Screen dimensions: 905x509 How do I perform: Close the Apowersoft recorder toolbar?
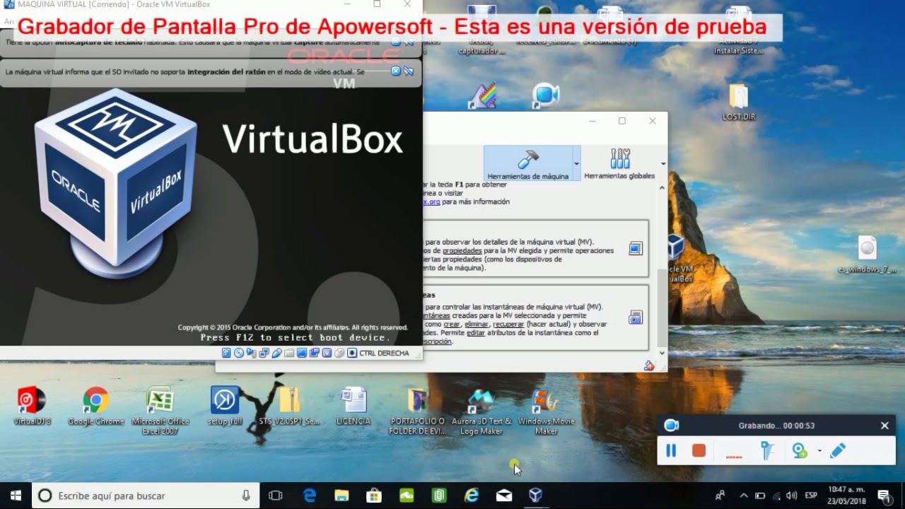click(884, 426)
